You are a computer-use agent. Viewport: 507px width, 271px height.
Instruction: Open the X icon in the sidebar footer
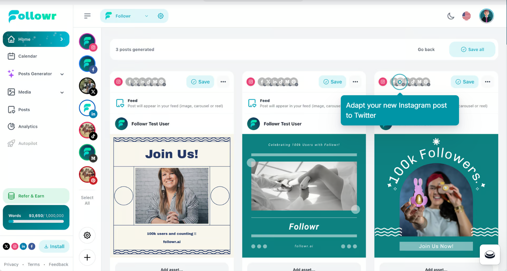(6, 247)
